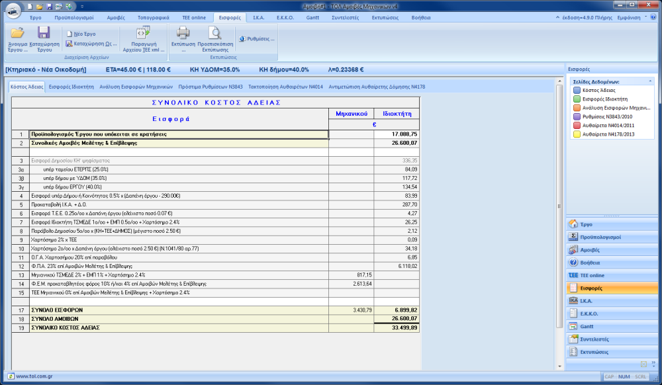Screen dimensions: 662x385
Task: Select green Εισφορές Ιδιοκτήτη page in sidebar
Action: tap(600, 99)
